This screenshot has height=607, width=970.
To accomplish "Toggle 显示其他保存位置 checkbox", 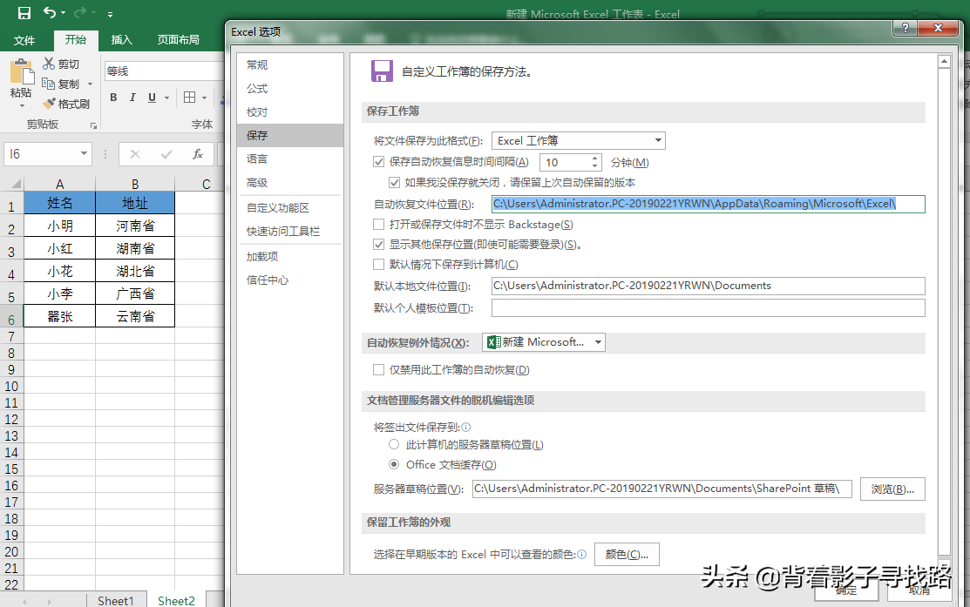I will tap(378, 244).
